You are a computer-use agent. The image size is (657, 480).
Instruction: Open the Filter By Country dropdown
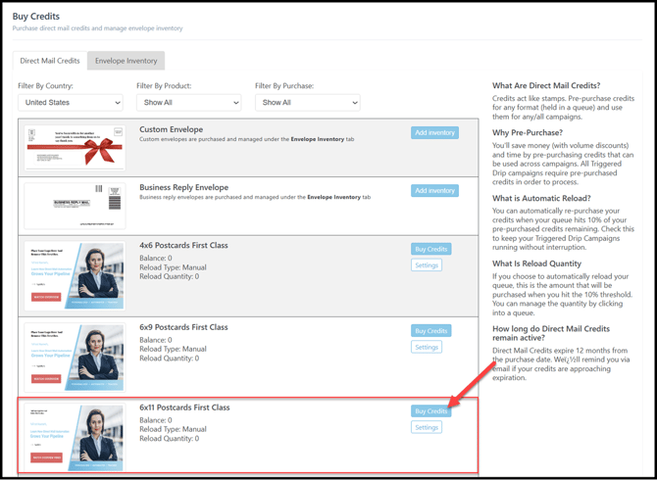71,103
